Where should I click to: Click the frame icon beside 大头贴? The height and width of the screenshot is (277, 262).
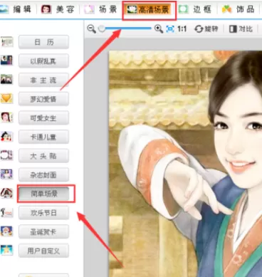coord(6,155)
